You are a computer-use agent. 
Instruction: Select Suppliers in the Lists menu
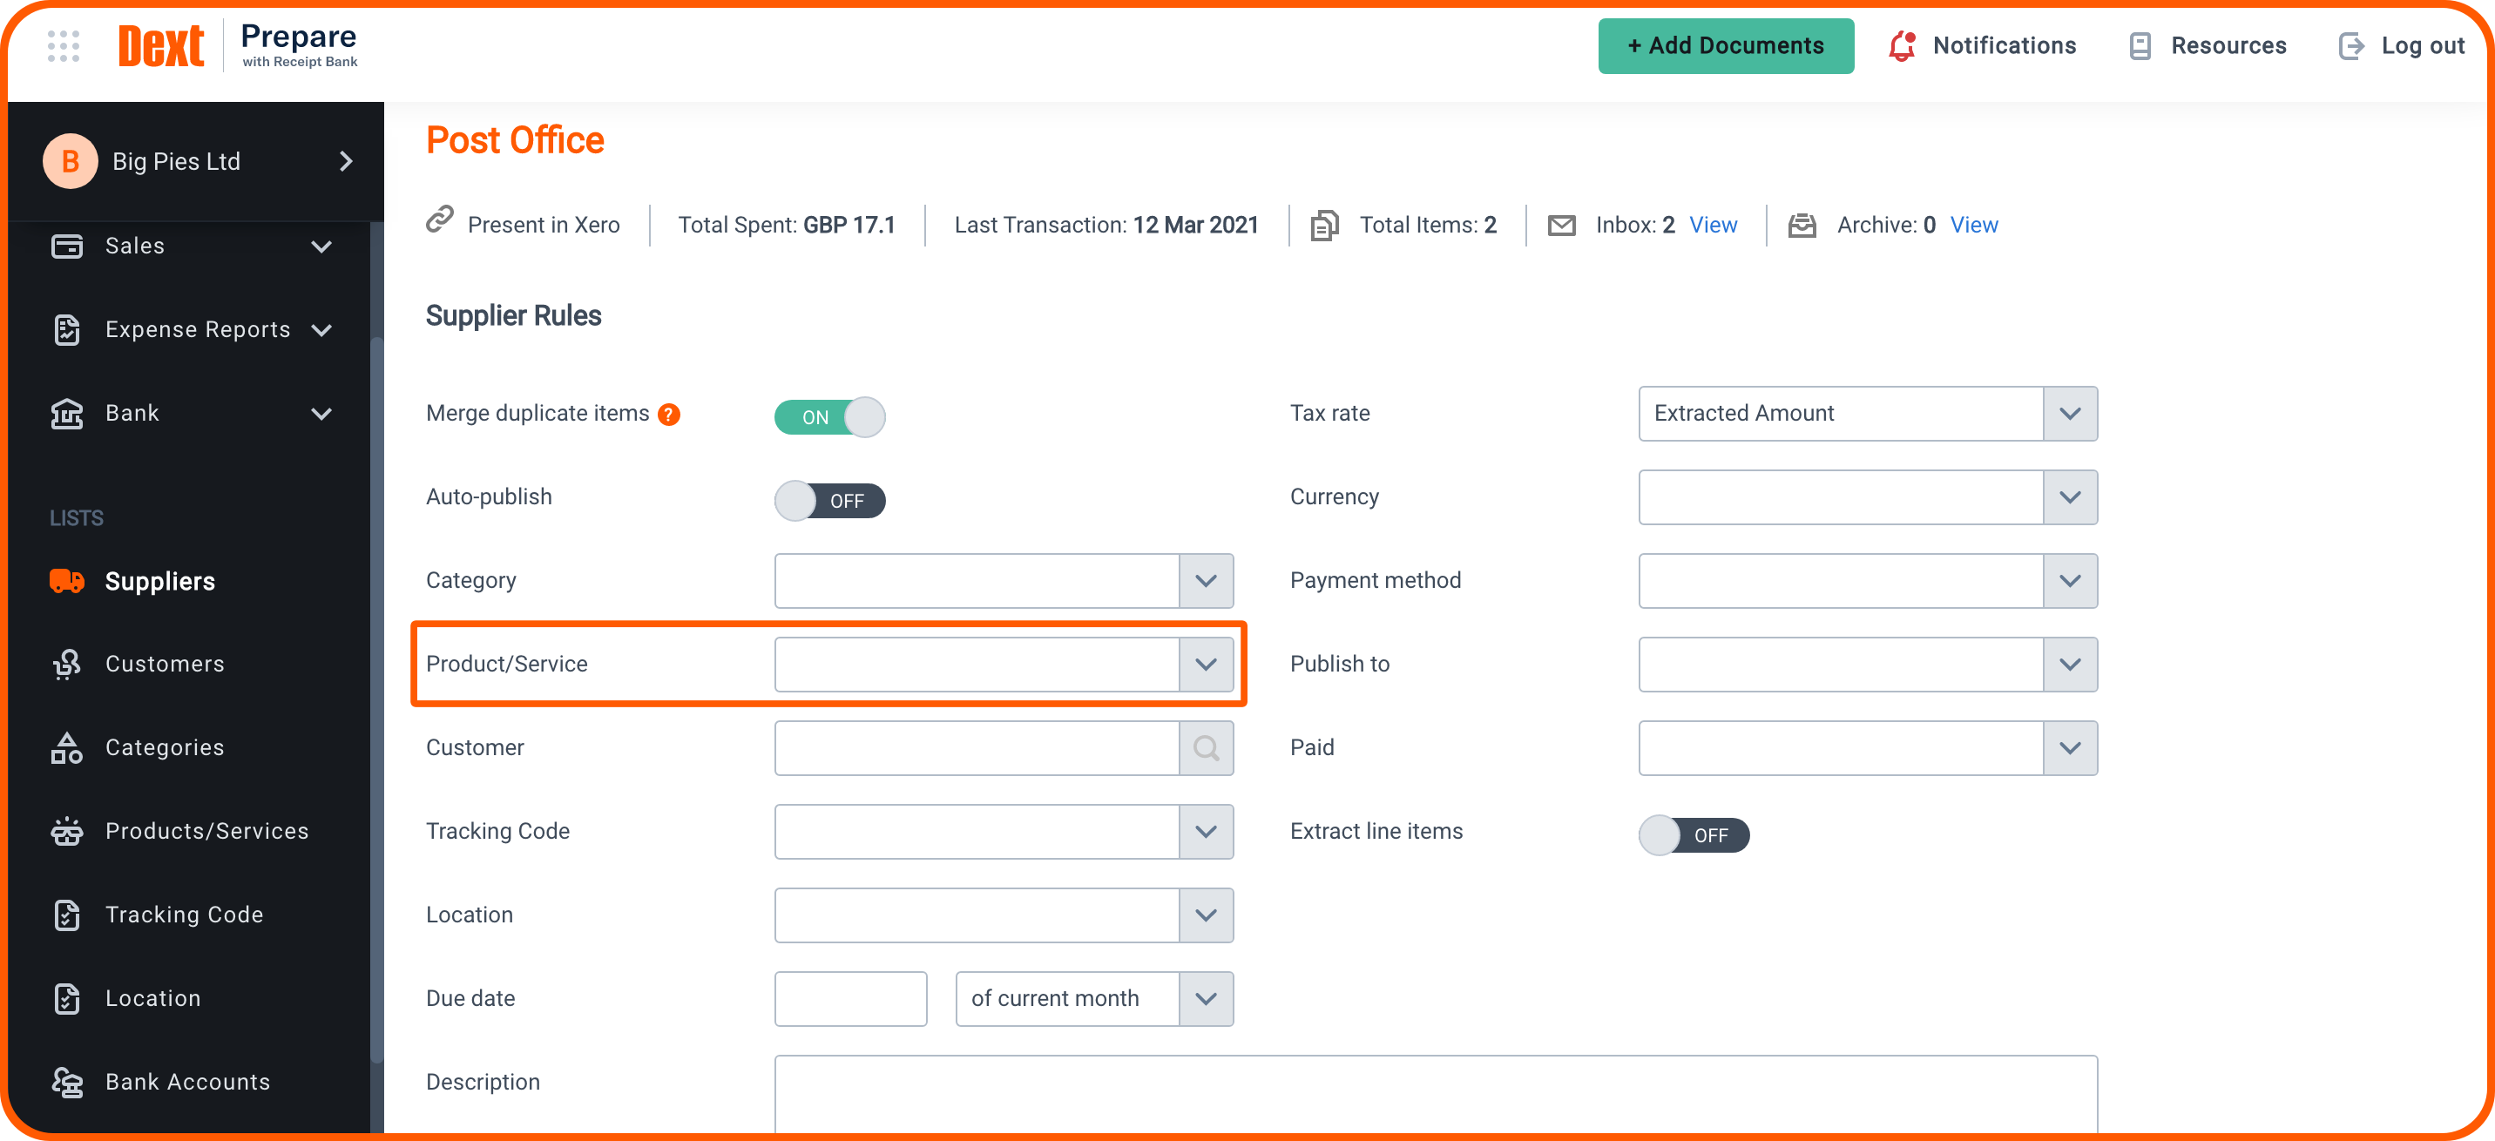point(161,580)
